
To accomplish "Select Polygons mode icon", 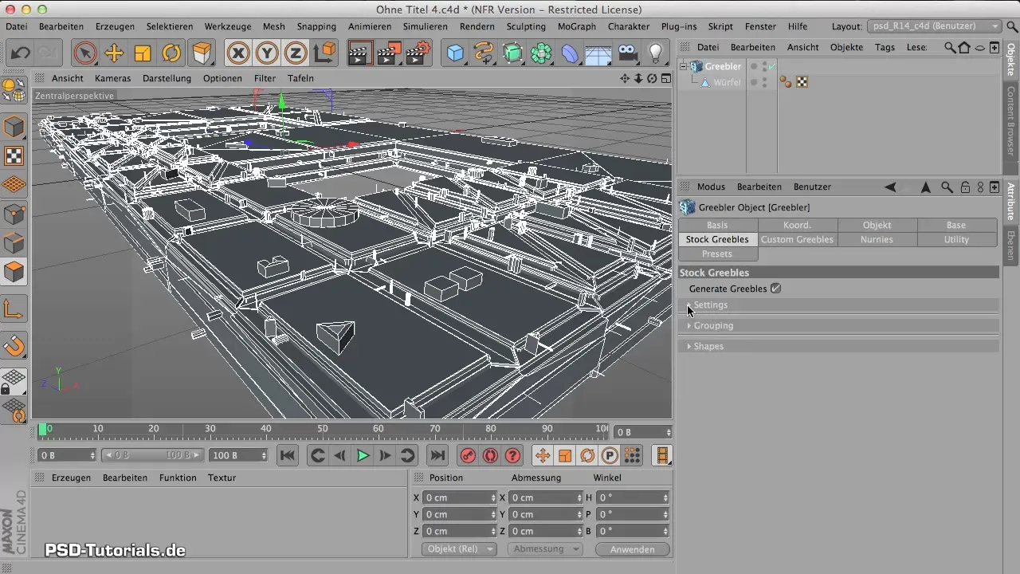I will [x=14, y=272].
